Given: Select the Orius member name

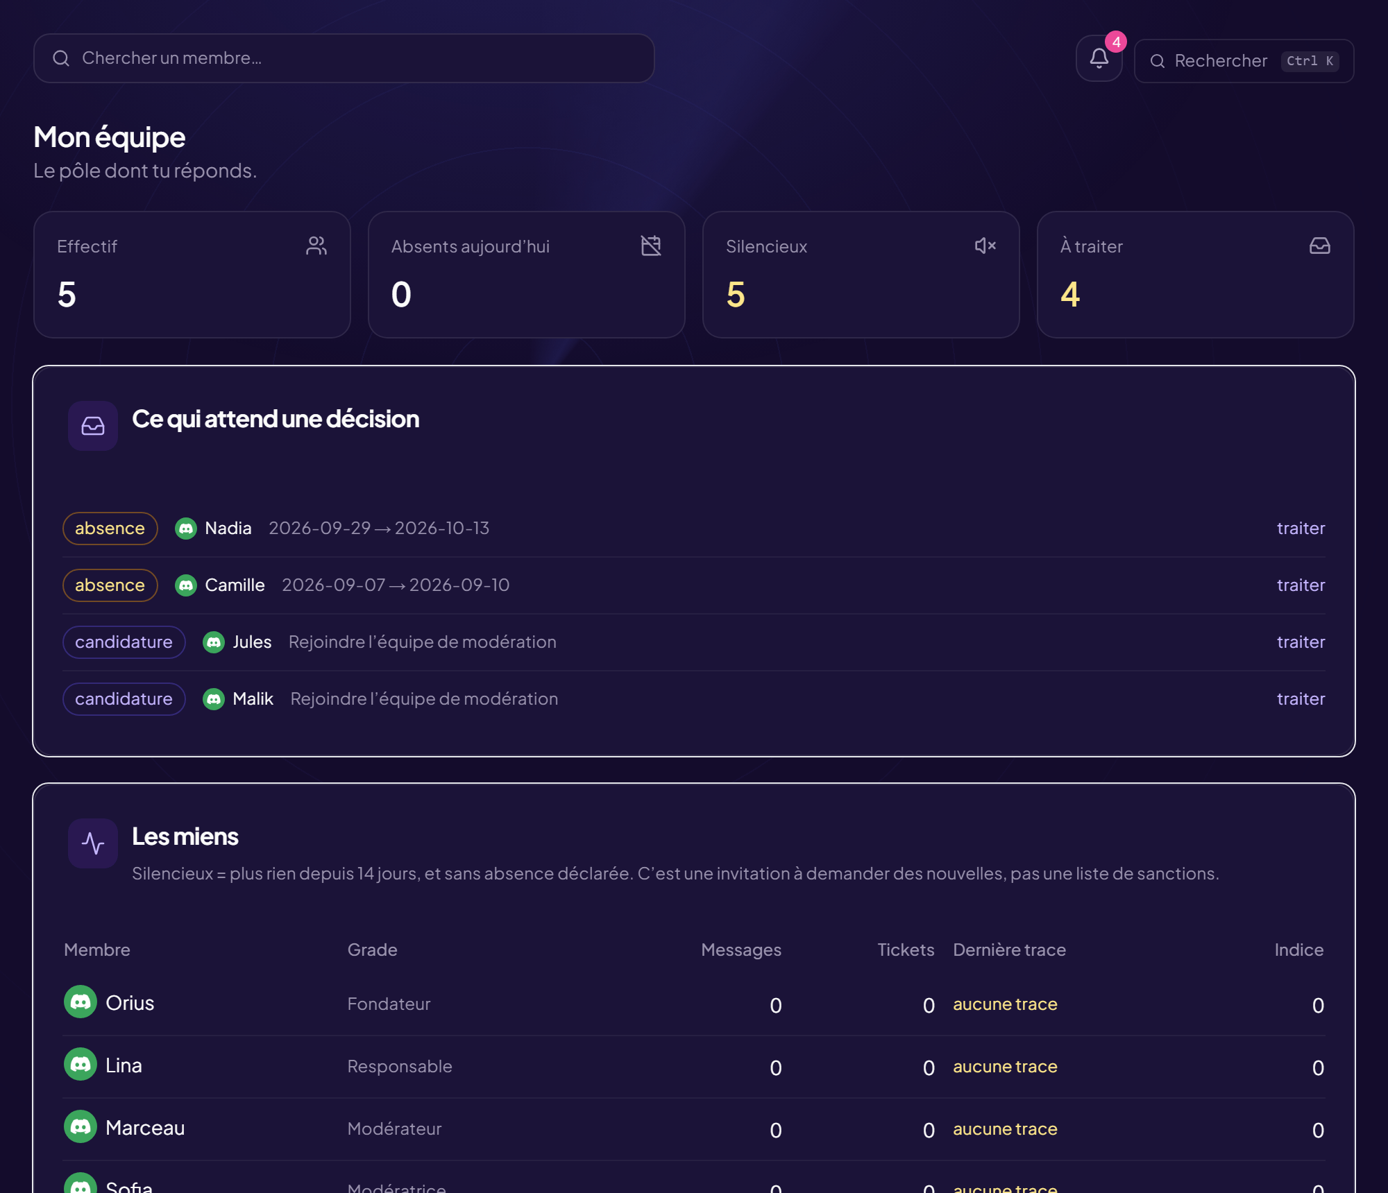Looking at the screenshot, I should 130,1003.
